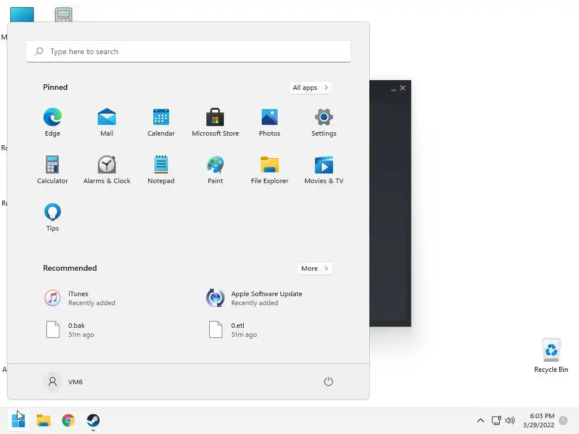
Task: Open Microsoft Store
Action: pyautogui.click(x=215, y=123)
